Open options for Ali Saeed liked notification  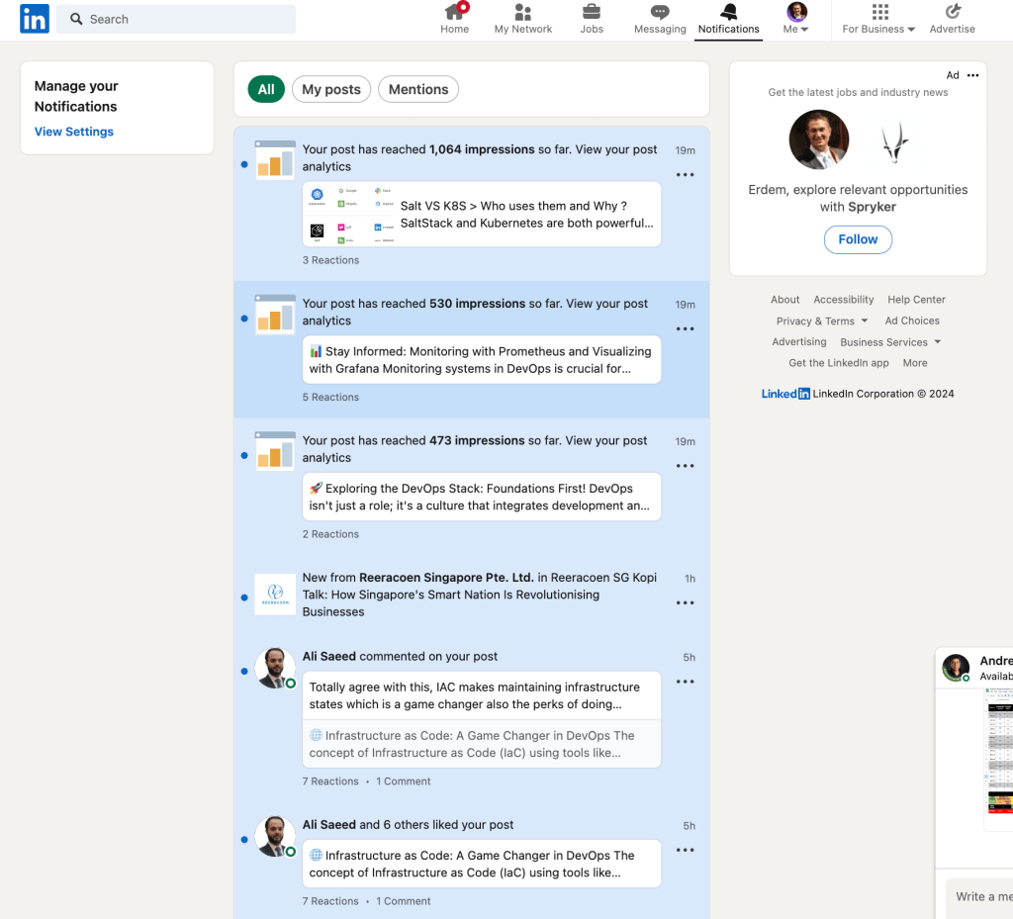[685, 850]
